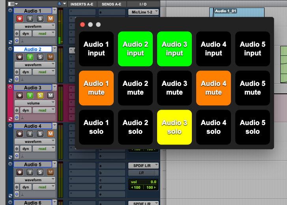Click the INSERTS A-E column header

82,4
